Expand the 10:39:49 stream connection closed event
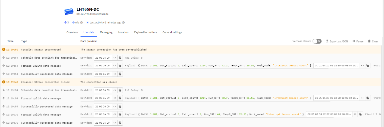This screenshot has width=384, height=127. pos(191,82)
